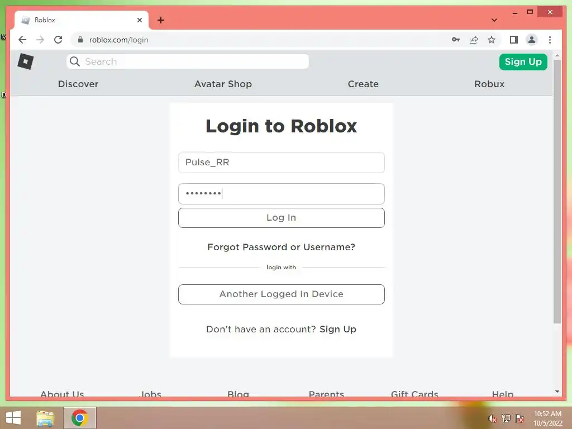Click Another Logged In Device button
Viewport: 572px width, 429px height.
coord(282,294)
